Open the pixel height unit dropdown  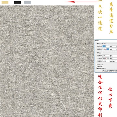pos(113,49)
